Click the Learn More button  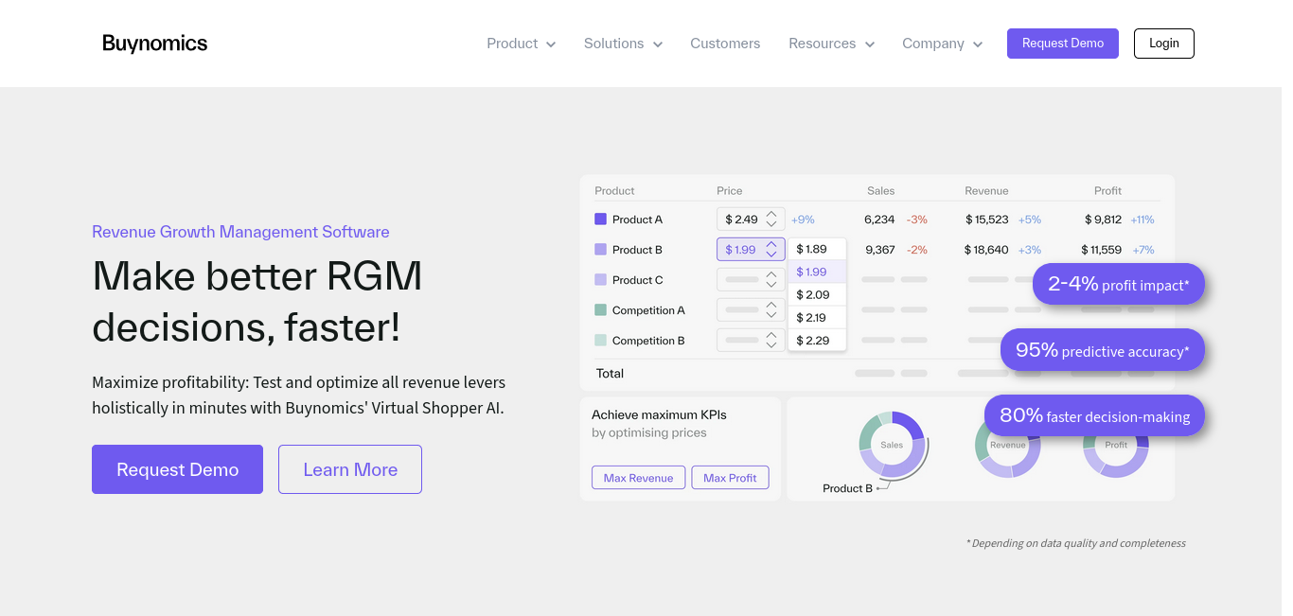point(350,469)
